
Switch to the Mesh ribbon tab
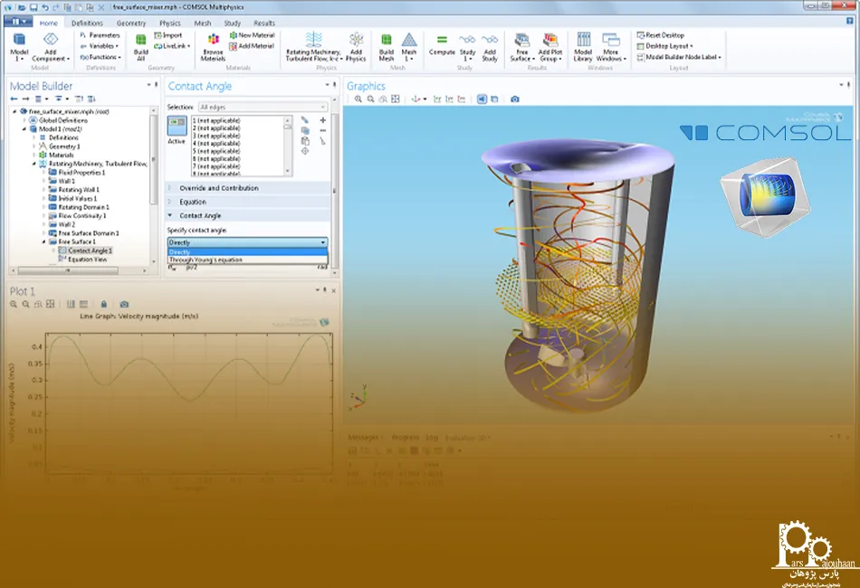coord(202,23)
